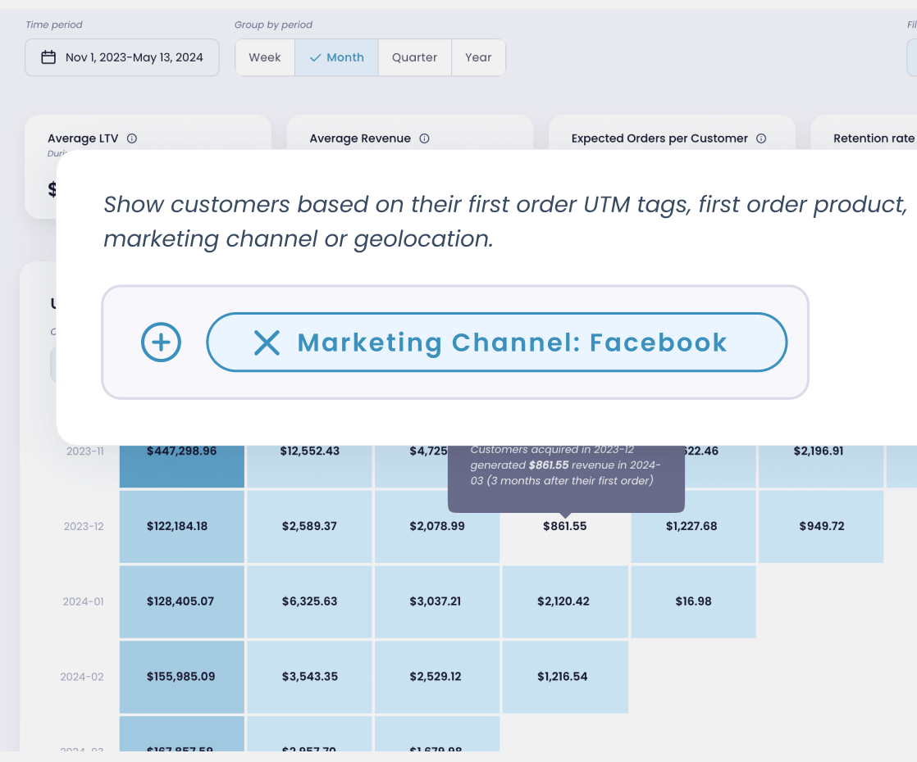Select cohort cell $949.72
The width and height of the screenshot is (917, 762).
821,527
